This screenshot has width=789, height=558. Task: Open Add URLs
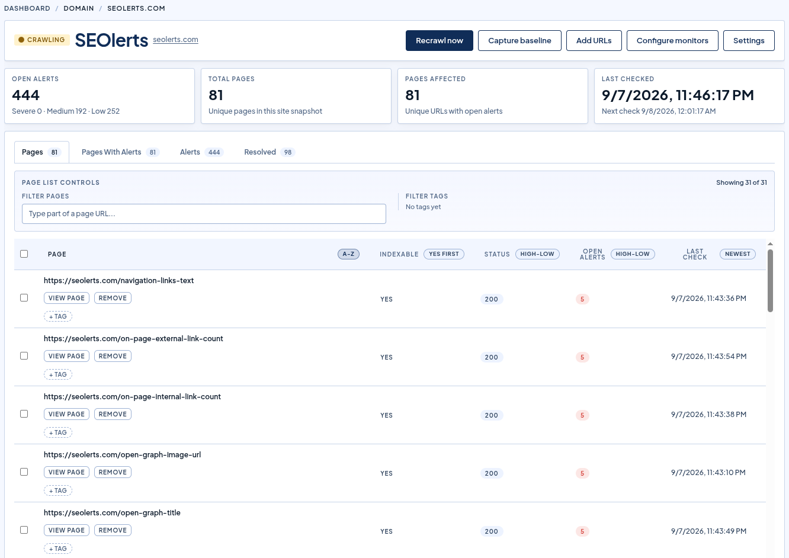click(x=594, y=41)
